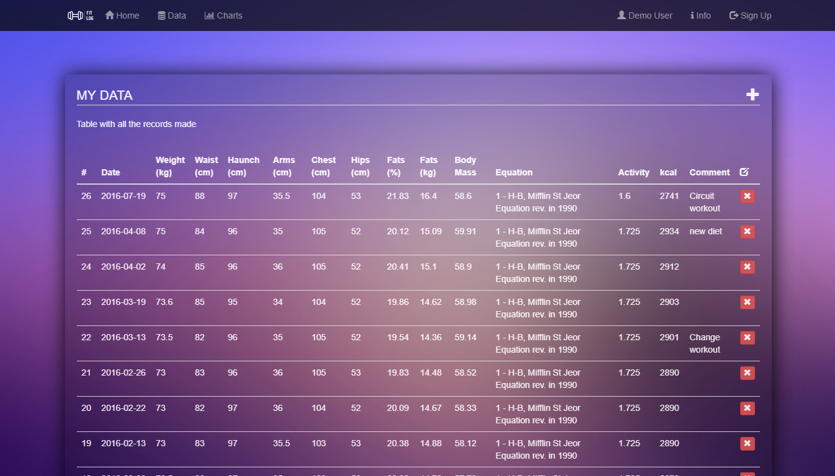Click the Date column header
835x476 pixels.
[x=110, y=172]
